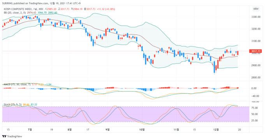265x140 pixels.
Task: Click the TradingView logo at chart bottom
Action: click(x=12, y=136)
